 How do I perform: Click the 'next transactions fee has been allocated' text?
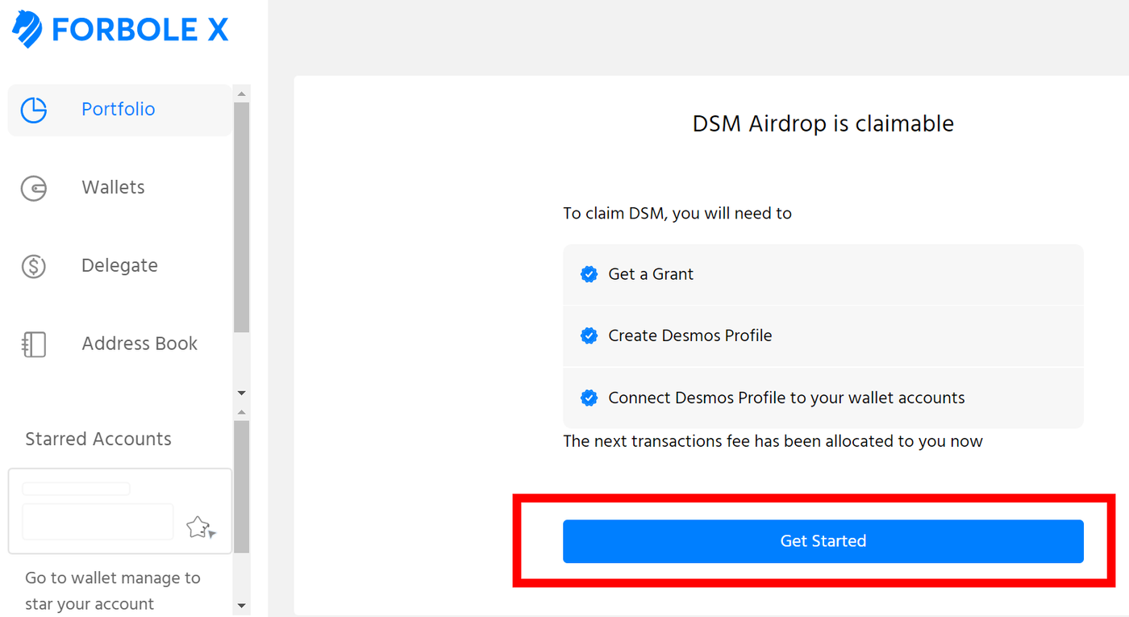click(773, 441)
